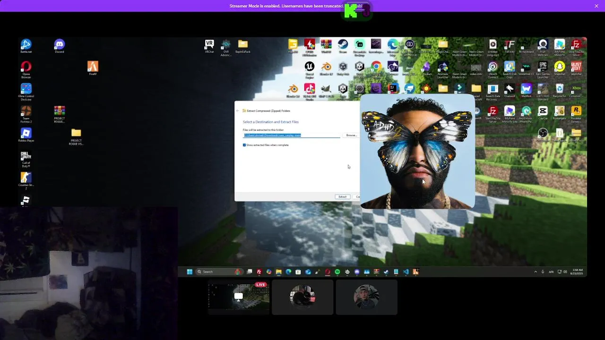605x340 pixels.
Task: Launch Opera Browser from the desktop
Action: pos(26,69)
